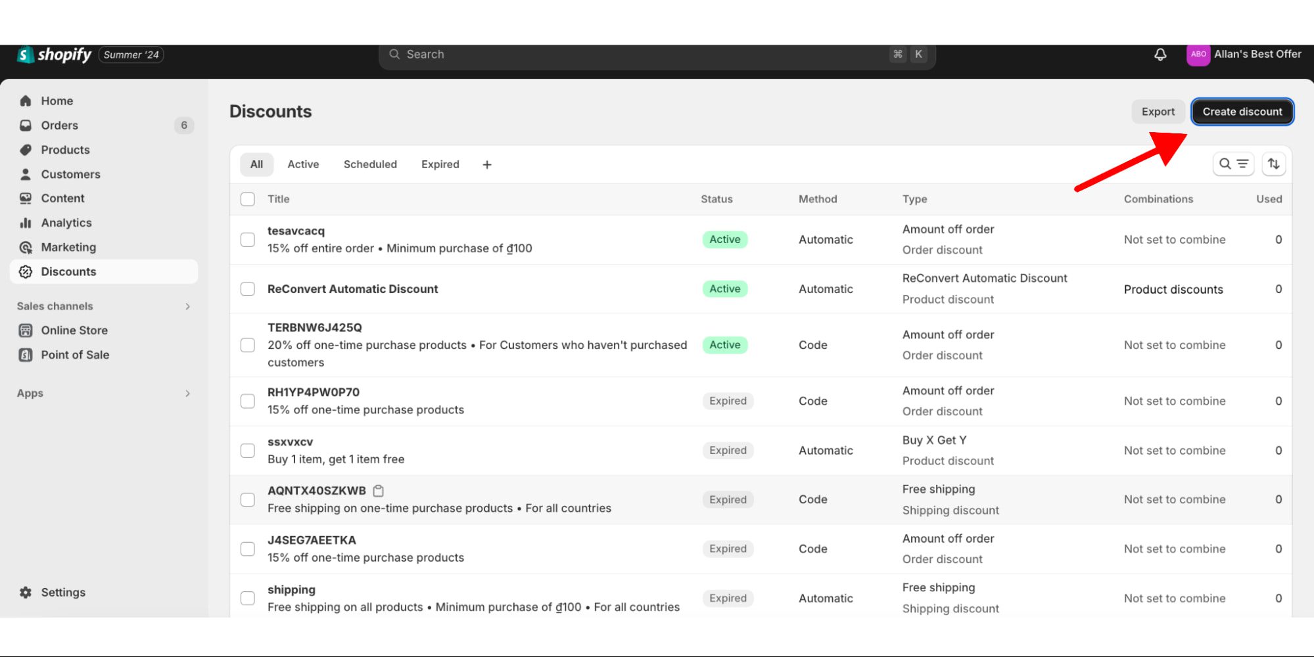Screen dimensions: 1314x657
Task: Check the ReConvert Automatic Discount row
Action: tap(248, 289)
